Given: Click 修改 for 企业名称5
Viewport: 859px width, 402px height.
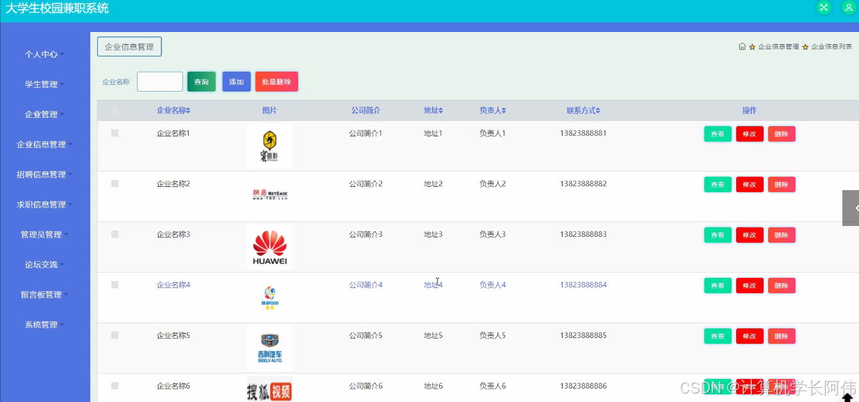Looking at the screenshot, I should [x=750, y=336].
